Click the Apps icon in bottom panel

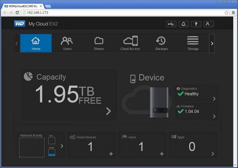coord(174,137)
